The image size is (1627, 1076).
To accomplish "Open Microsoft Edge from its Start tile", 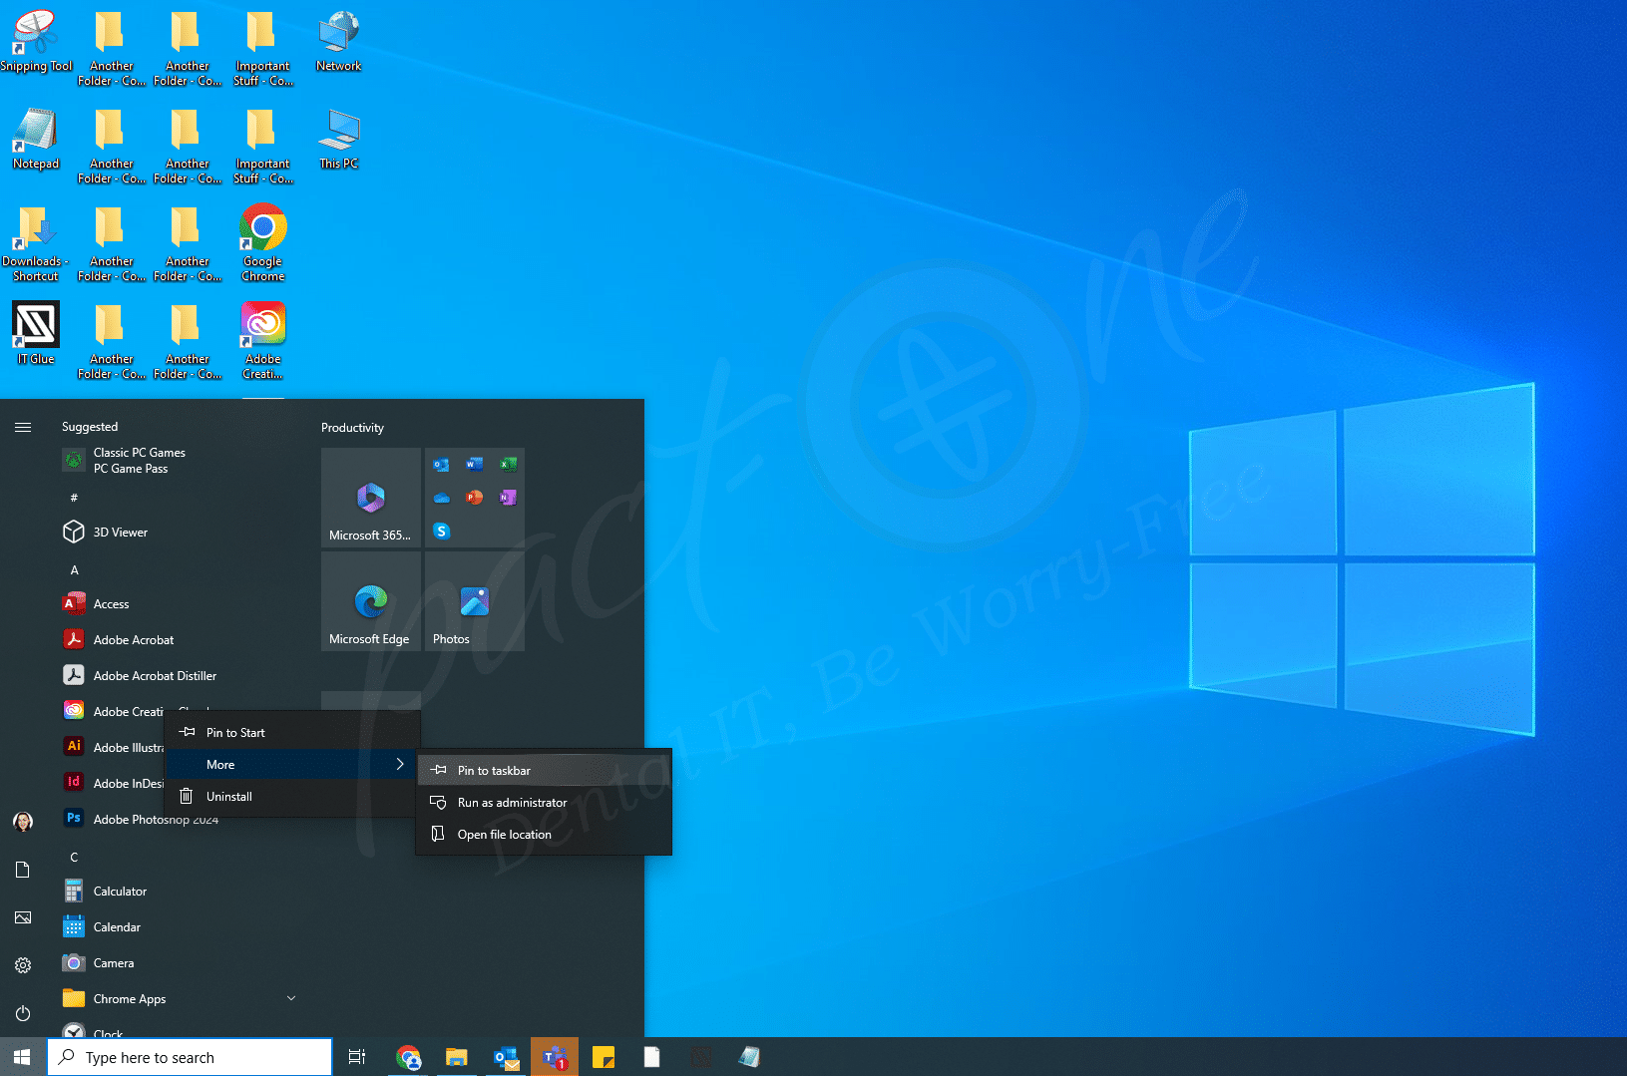I will pos(370,601).
